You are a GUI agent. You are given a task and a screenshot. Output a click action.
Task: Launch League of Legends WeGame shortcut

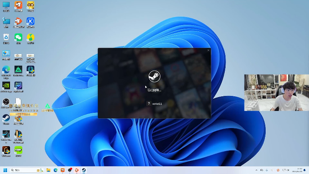coord(18,136)
